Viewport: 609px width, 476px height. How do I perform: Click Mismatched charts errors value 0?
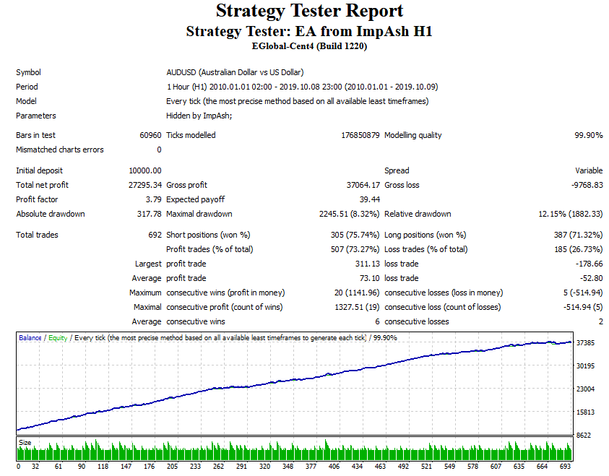pyautogui.click(x=159, y=150)
